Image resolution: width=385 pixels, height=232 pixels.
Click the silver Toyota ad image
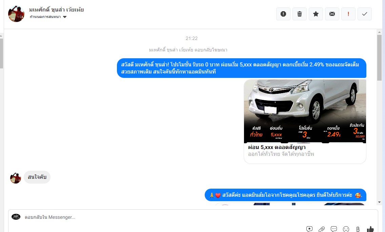click(305, 111)
